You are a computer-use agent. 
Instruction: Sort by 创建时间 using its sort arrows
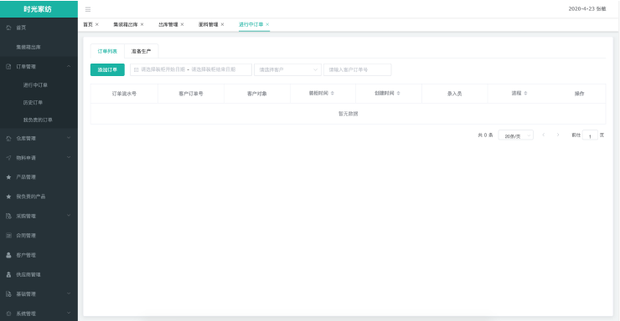pos(399,94)
